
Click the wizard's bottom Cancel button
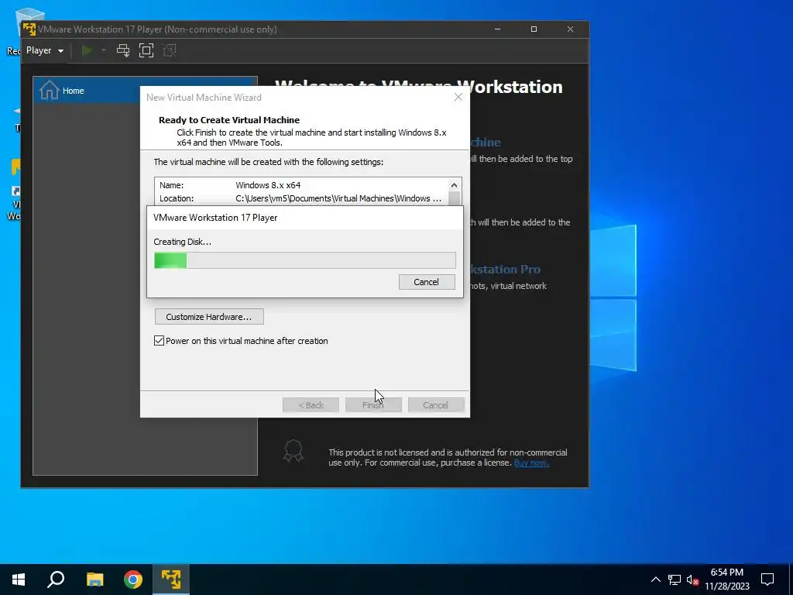[x=435, y=405]
